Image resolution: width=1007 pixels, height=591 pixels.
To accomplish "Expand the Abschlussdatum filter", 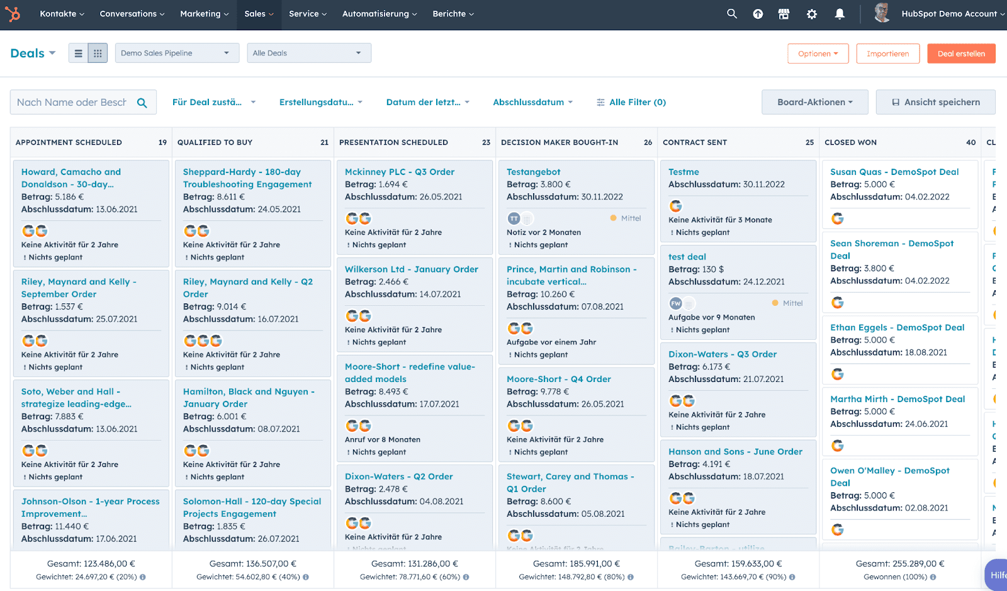I will coord(533,102).
